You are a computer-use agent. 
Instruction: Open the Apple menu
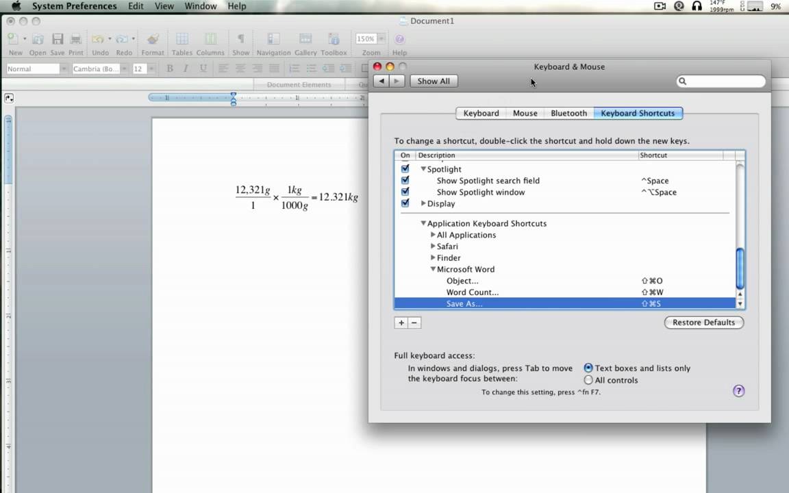[x=16, y=6]
